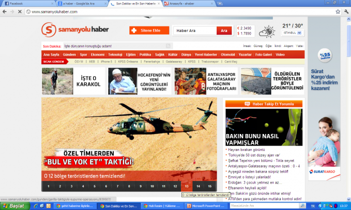Open the Foto Galeri menu item
Viewport: 351px width, 210px height.
pos(263,54)
